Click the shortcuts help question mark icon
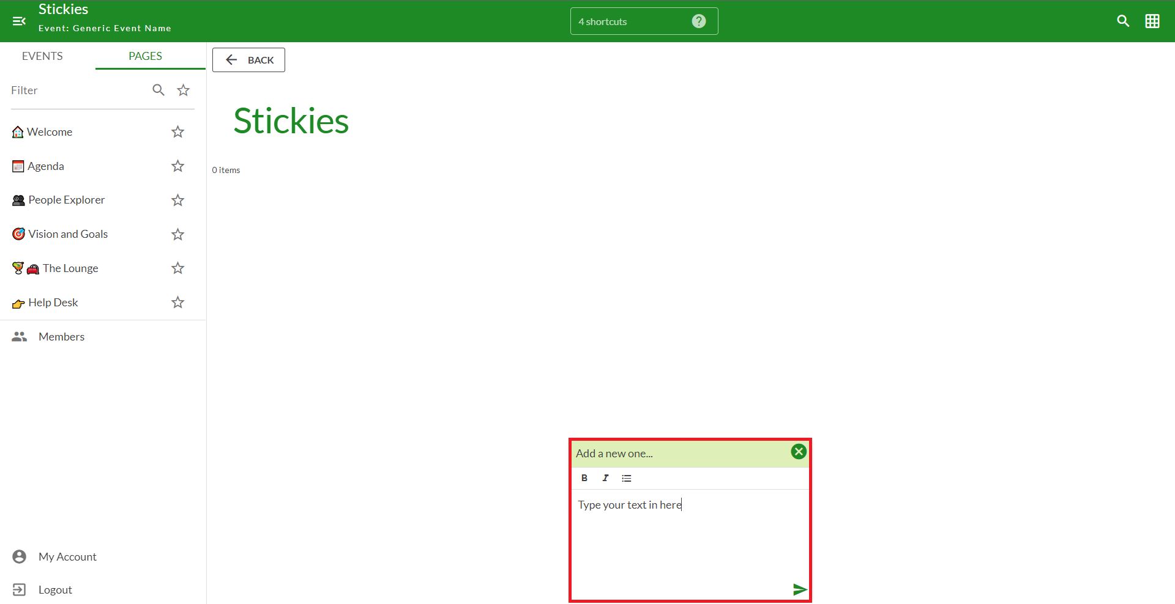This screenshot has width=1175, height=604. coord(698,21)
